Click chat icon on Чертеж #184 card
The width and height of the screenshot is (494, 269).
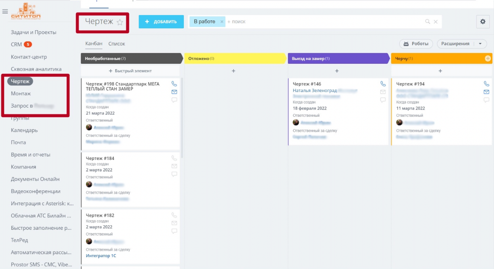(x=174, y=174)
